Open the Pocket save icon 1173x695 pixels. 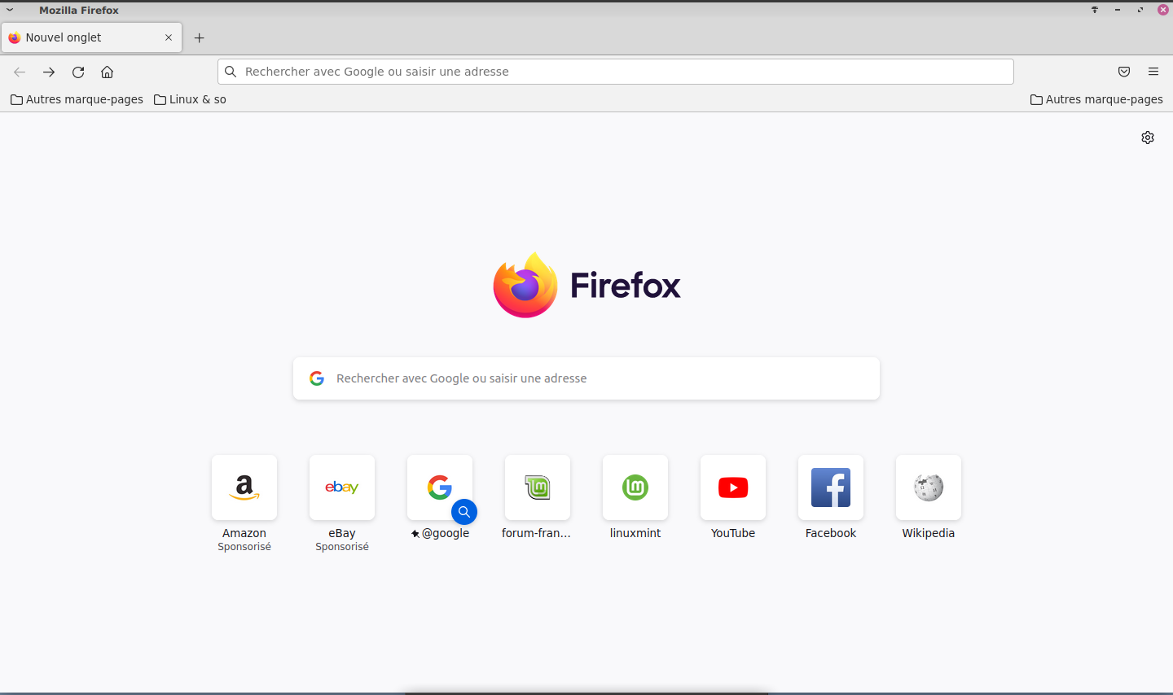(x=1124, y=72)
